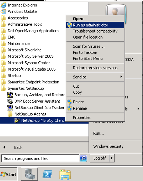Open Dell OpenManage Applications folder icon
This screenshot has height=181, width=143.
pos(3,31)
